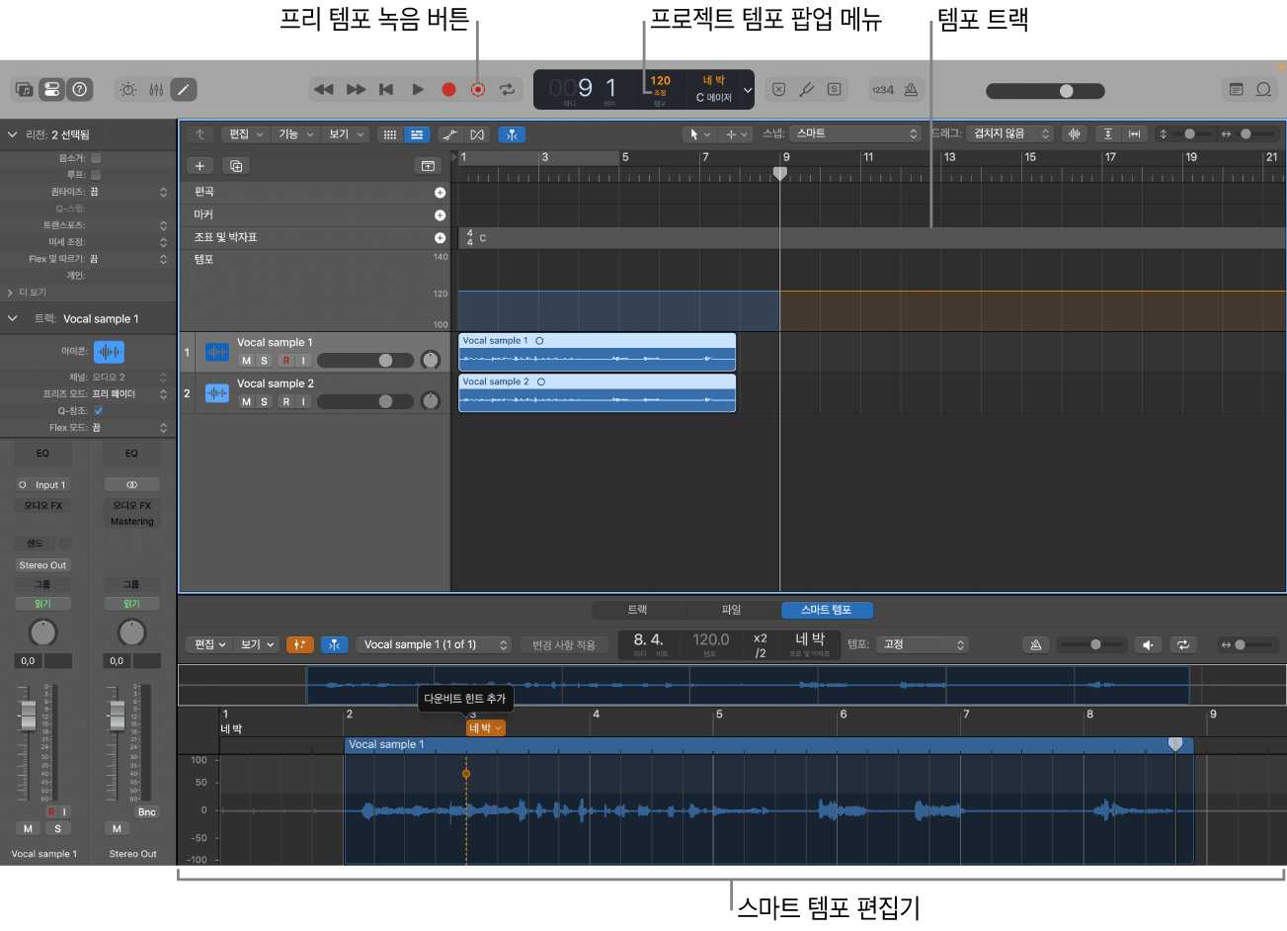Viewport: 1287px width, 931px height.
Task: Open the 겹치지 않음 drag dropdown
Action: click(x=1009, y=133)
